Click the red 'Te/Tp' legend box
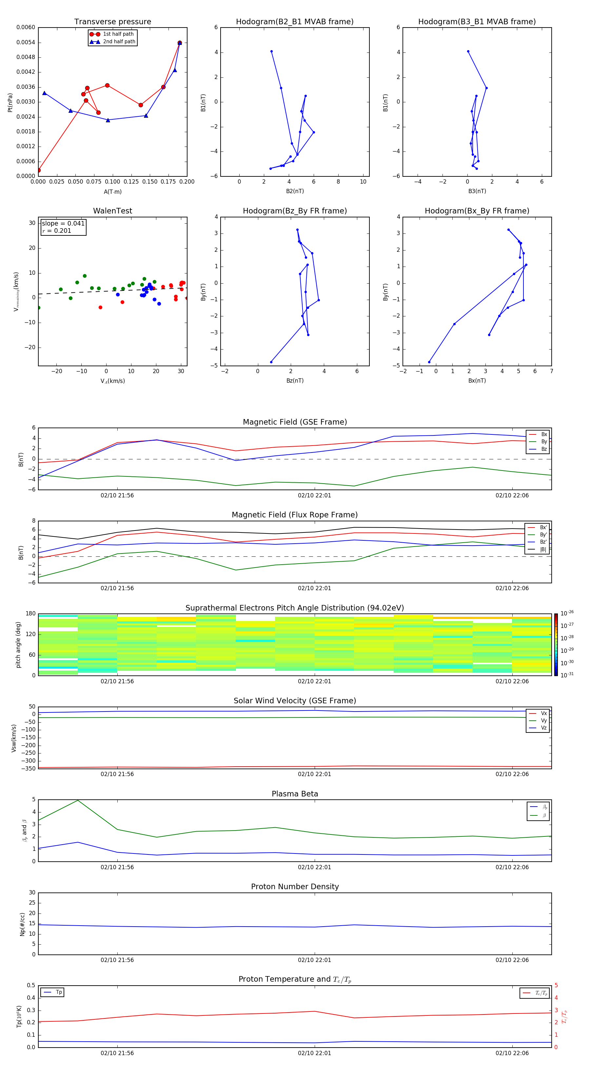This screenshot has width=590, height=1082. 535,993
